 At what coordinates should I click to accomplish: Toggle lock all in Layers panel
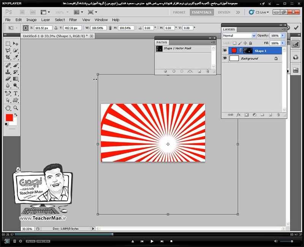(250, 43)
